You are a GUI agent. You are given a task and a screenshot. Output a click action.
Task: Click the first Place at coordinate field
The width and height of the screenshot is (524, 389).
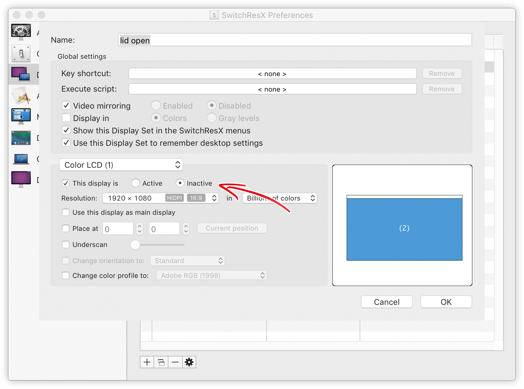[118, 229]
